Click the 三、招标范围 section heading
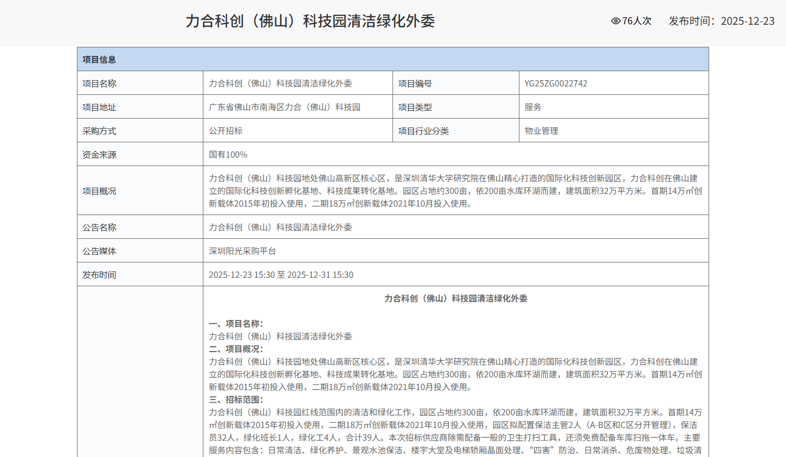The width and height of the screenshot is (786, 457). pyautogui.click(x=236, y=400)
